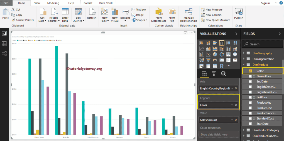
Task: Open chart's More options ellipsis
Action: (191, 33)
